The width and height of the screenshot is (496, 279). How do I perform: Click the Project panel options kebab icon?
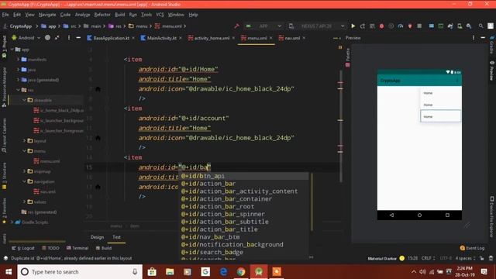click(x=69, y=38)
